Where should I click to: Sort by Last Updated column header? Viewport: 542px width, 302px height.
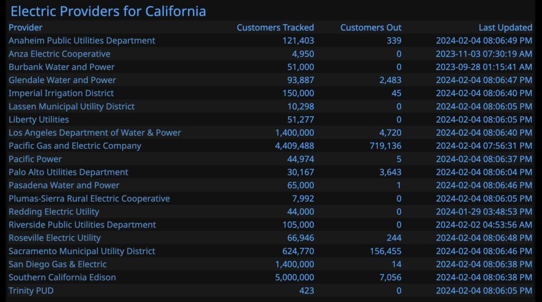click(x=505, y=27)
